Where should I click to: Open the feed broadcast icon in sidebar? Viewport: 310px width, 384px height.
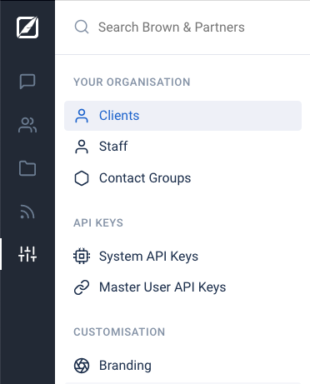(x=27, y=212)
